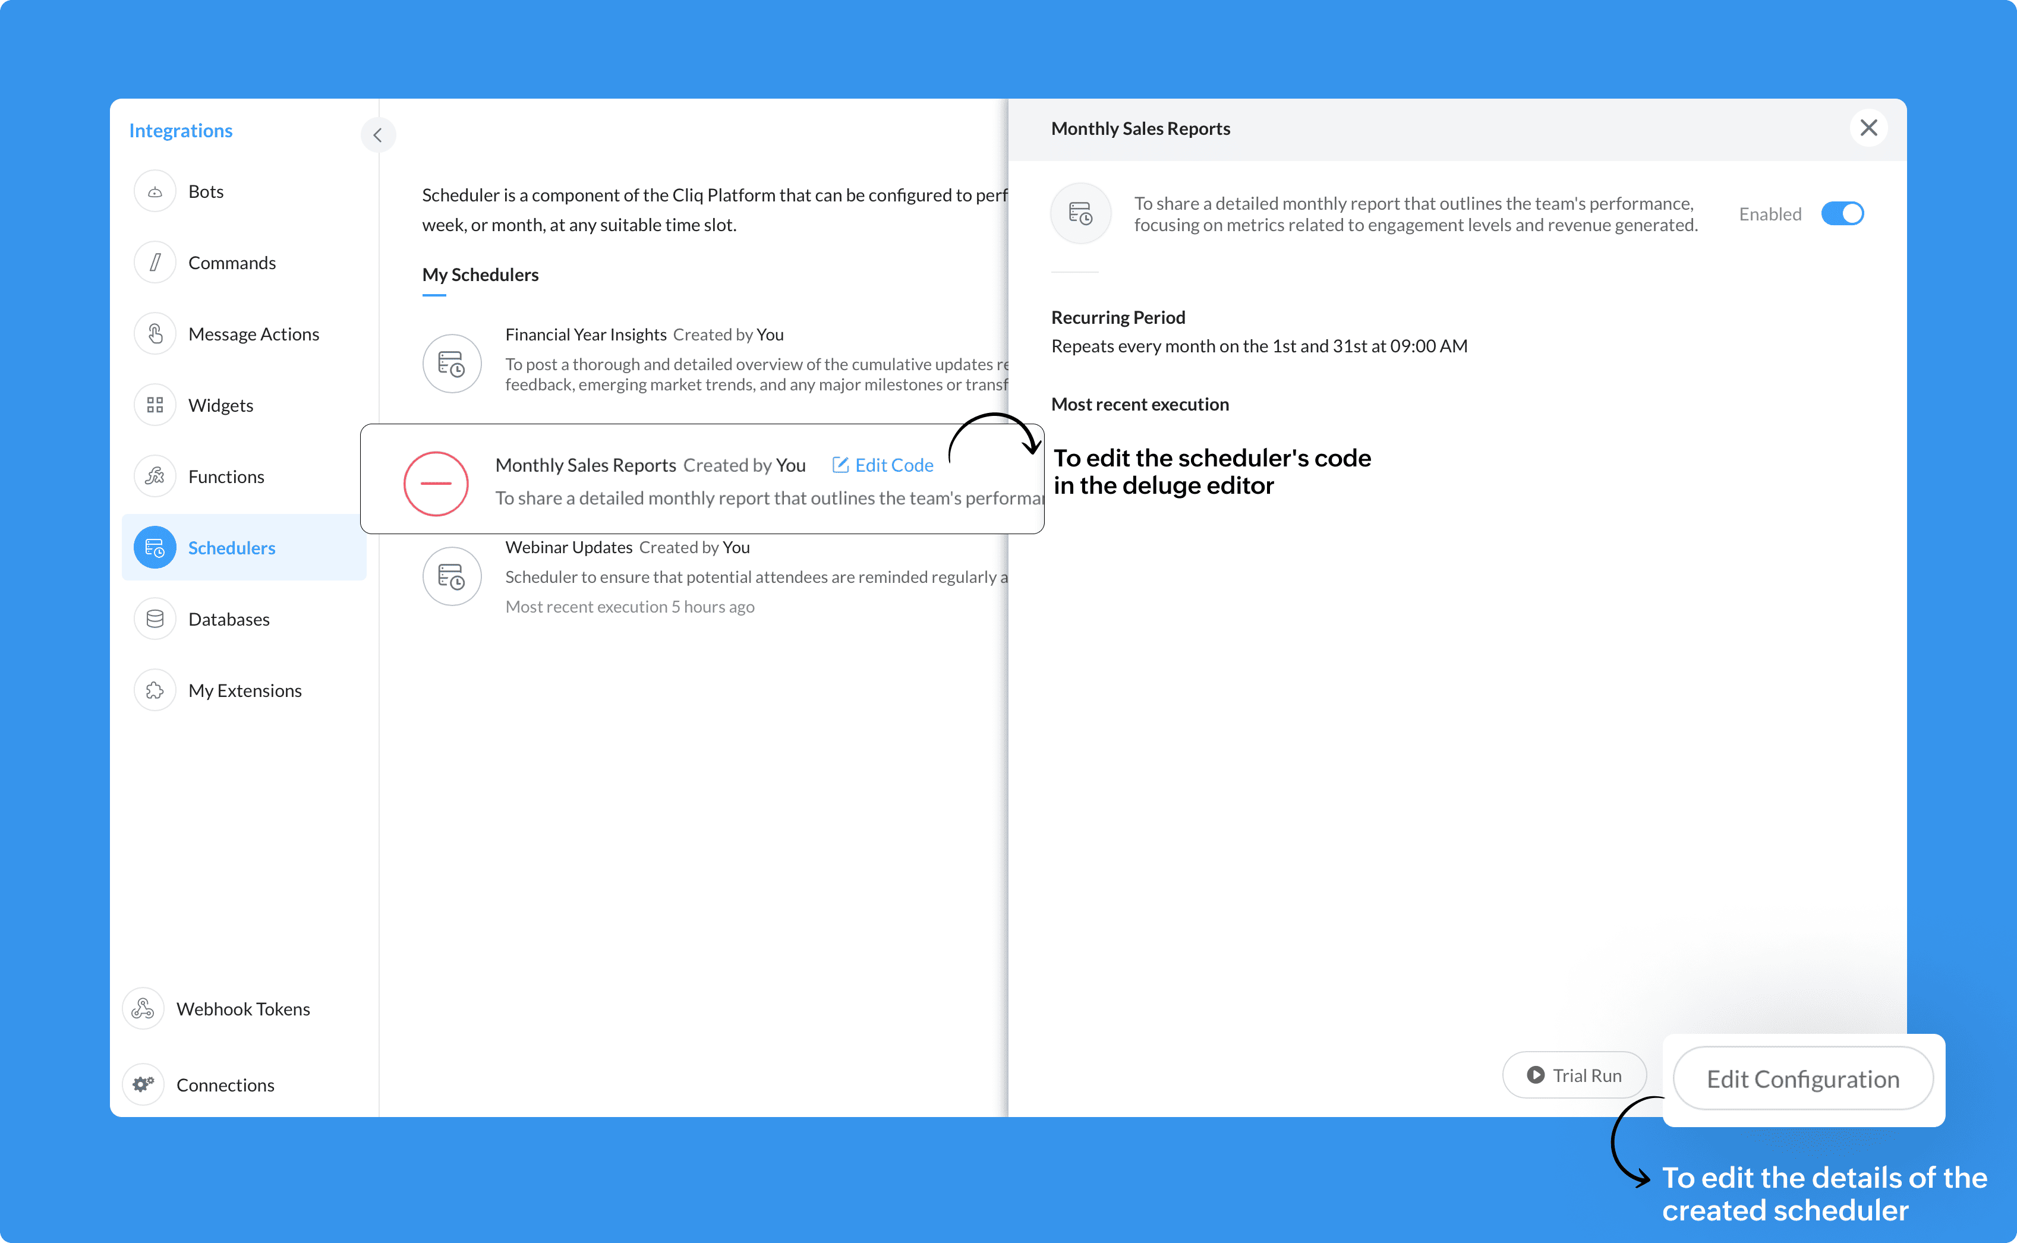The width and height of the screenshot is (2017, 1243).
Task: Click the Schedulers icon in sidebar
Action: 156,547
